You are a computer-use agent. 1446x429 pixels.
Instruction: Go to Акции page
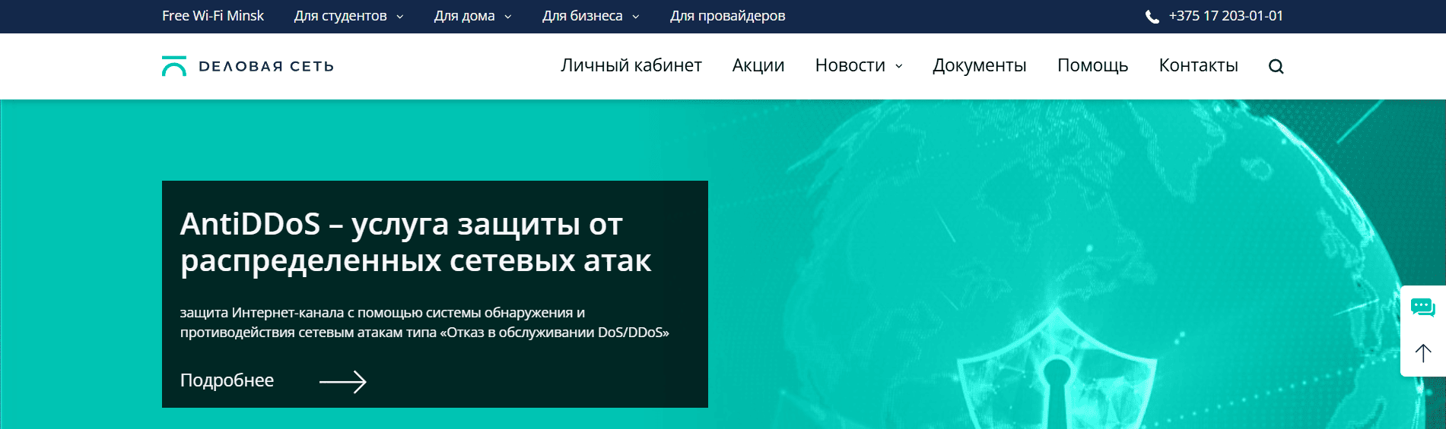[x=758, y=65]
